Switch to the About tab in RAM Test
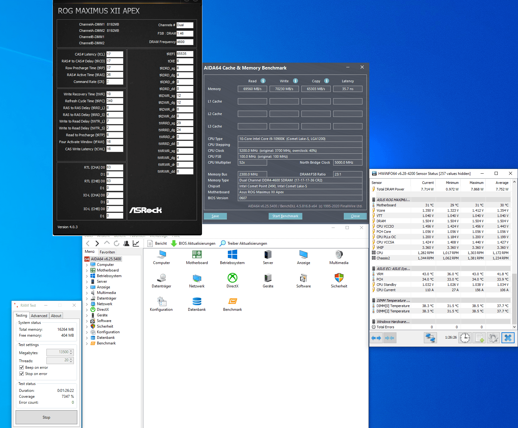This screenshot has width=518, height=428. pos(56,316)
